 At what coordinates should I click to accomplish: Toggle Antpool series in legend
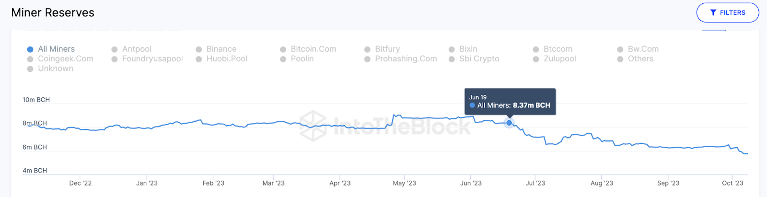point(137,49)
